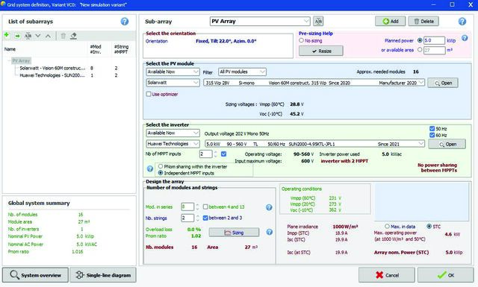Click Delete sub-array button
Viewport: 478px width, 287px height.
click(423, 22)
